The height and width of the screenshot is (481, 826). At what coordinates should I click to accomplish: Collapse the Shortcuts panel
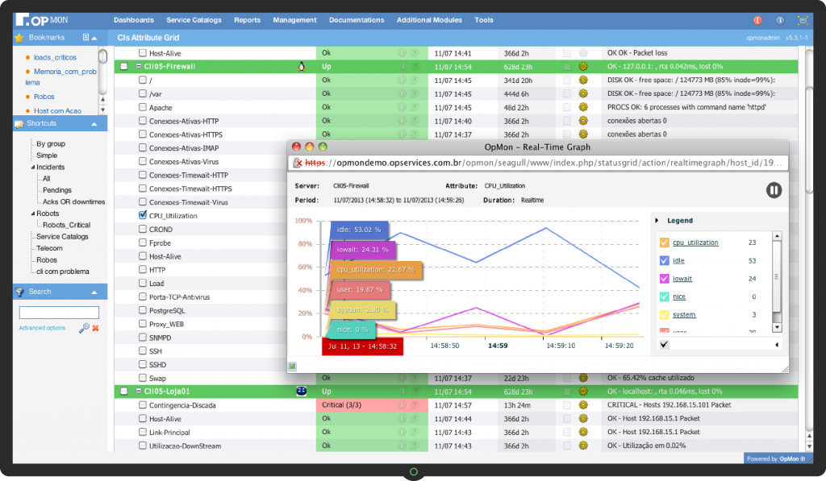tap(94, 124)
